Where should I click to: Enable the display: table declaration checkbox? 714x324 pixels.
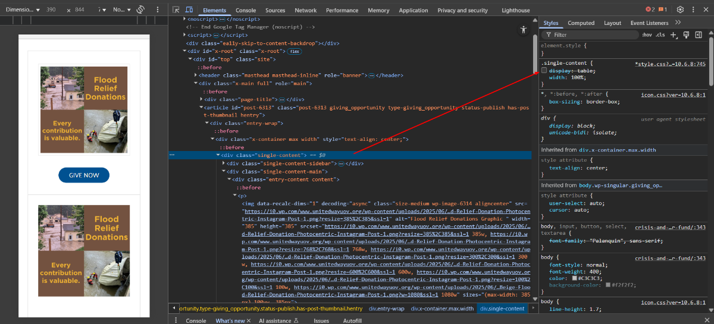pyautogui.click(x=544, y=70)
